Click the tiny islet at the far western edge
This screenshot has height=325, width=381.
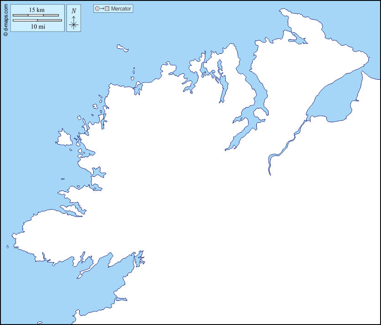pyautogui.click(x=7, y=247)
